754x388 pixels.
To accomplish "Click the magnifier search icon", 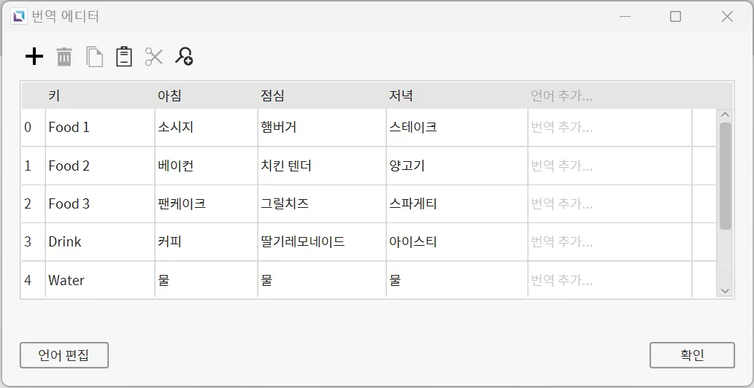I will point(184,57).
